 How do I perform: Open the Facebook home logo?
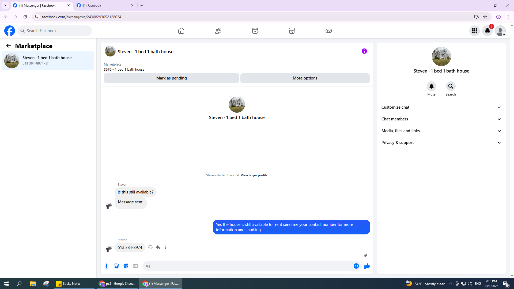[x=10, y=31]
